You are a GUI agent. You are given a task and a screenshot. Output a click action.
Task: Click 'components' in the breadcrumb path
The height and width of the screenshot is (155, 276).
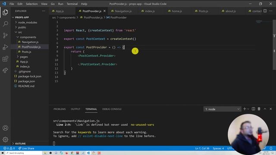(67, 17)
